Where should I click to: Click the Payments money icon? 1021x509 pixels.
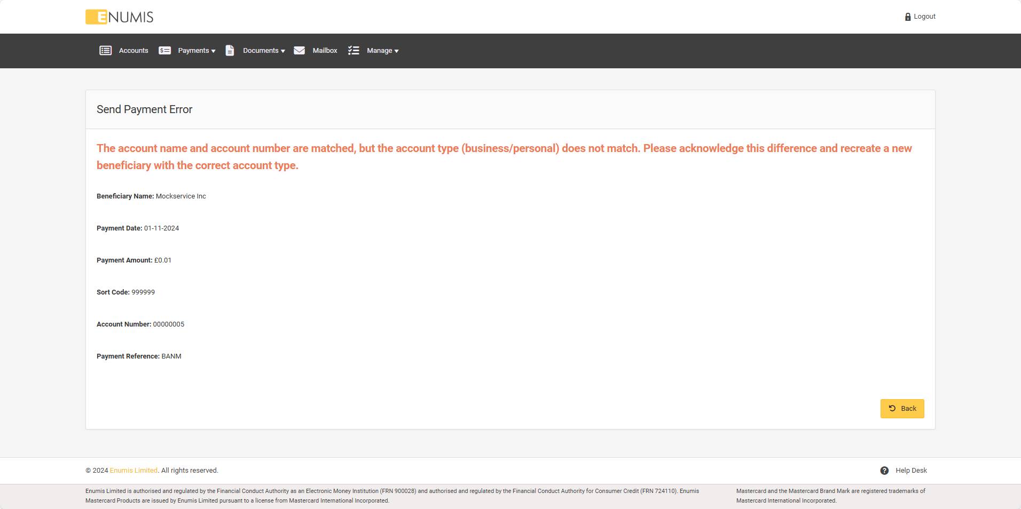pos(164,51)
